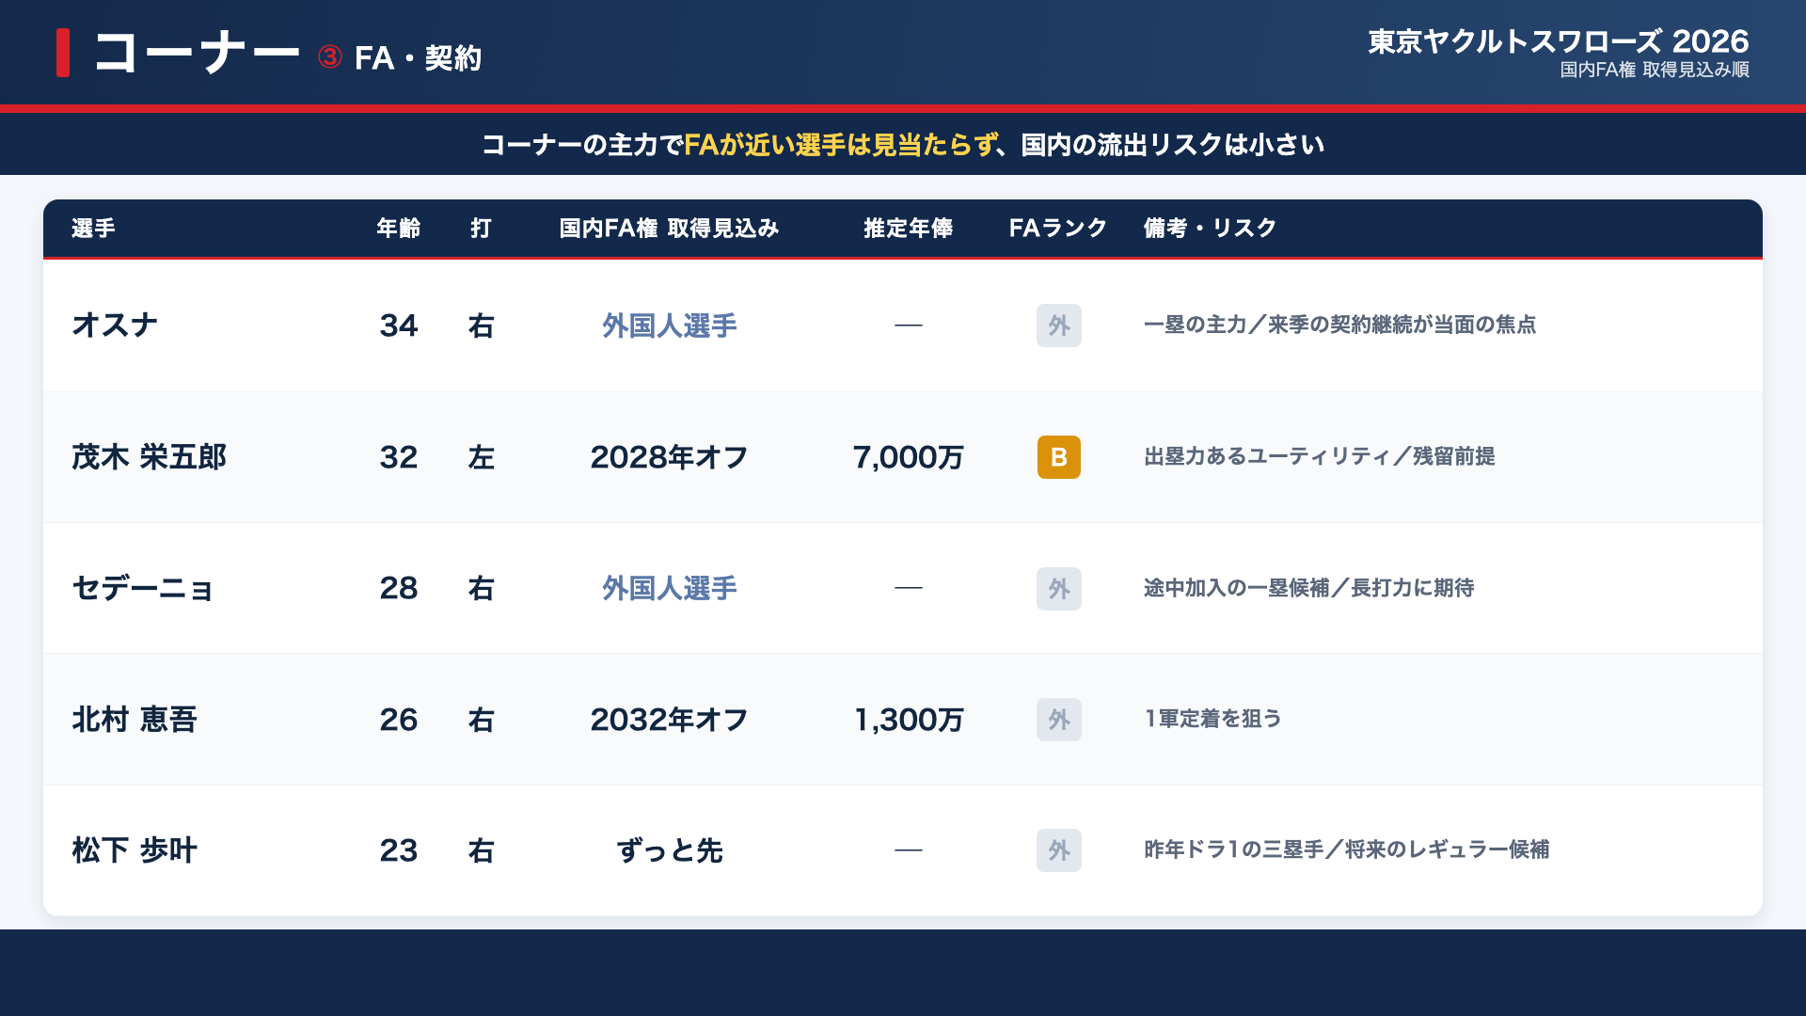
Task: Click 左 batting side for 茂木 栄五郎
Action: (x=481, y=457)
